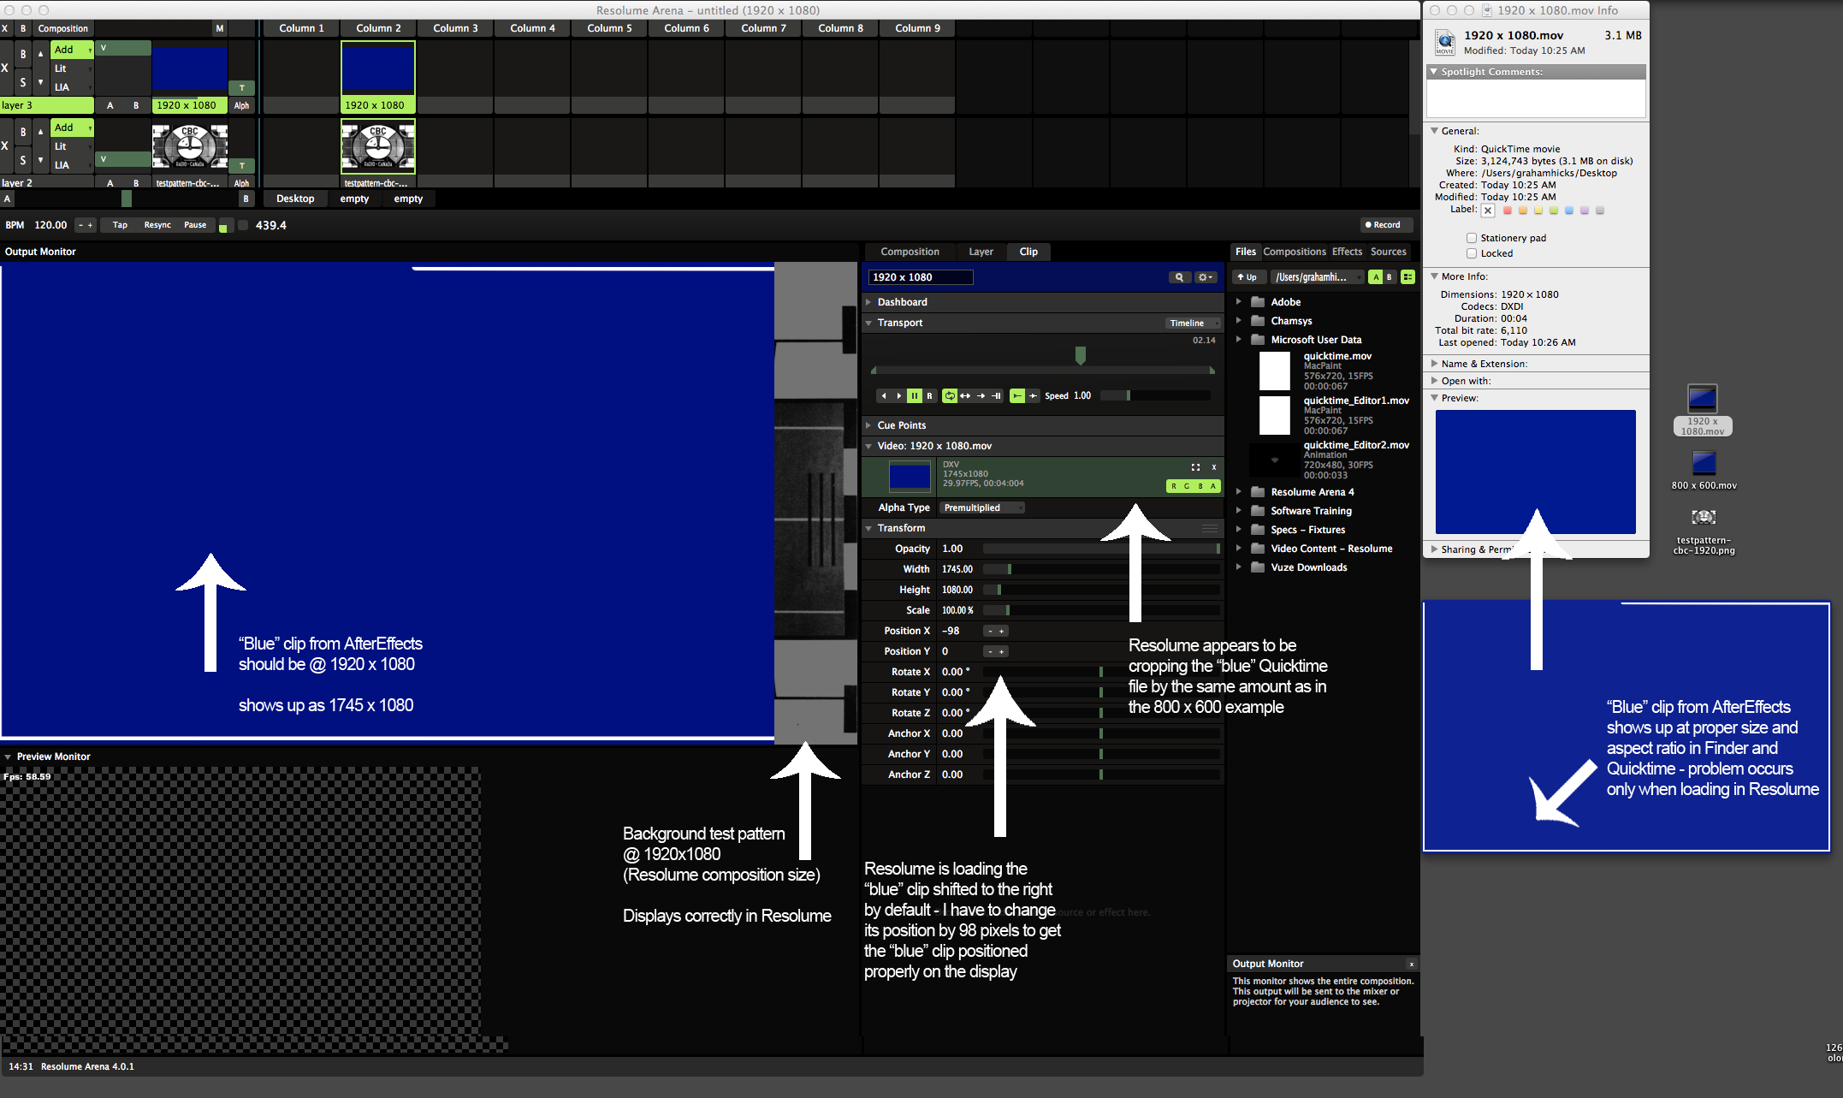Expand the Adobe folder
This screenshot has width=1843, height=1098.
coord(1238,301)
